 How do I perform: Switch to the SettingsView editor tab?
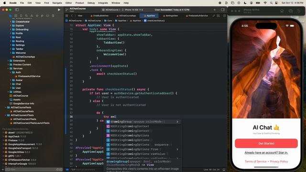tap(170, 16)
